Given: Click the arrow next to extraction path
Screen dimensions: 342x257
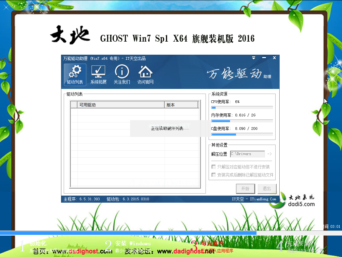Looking at the screenshot, I should tap(270, 154).
